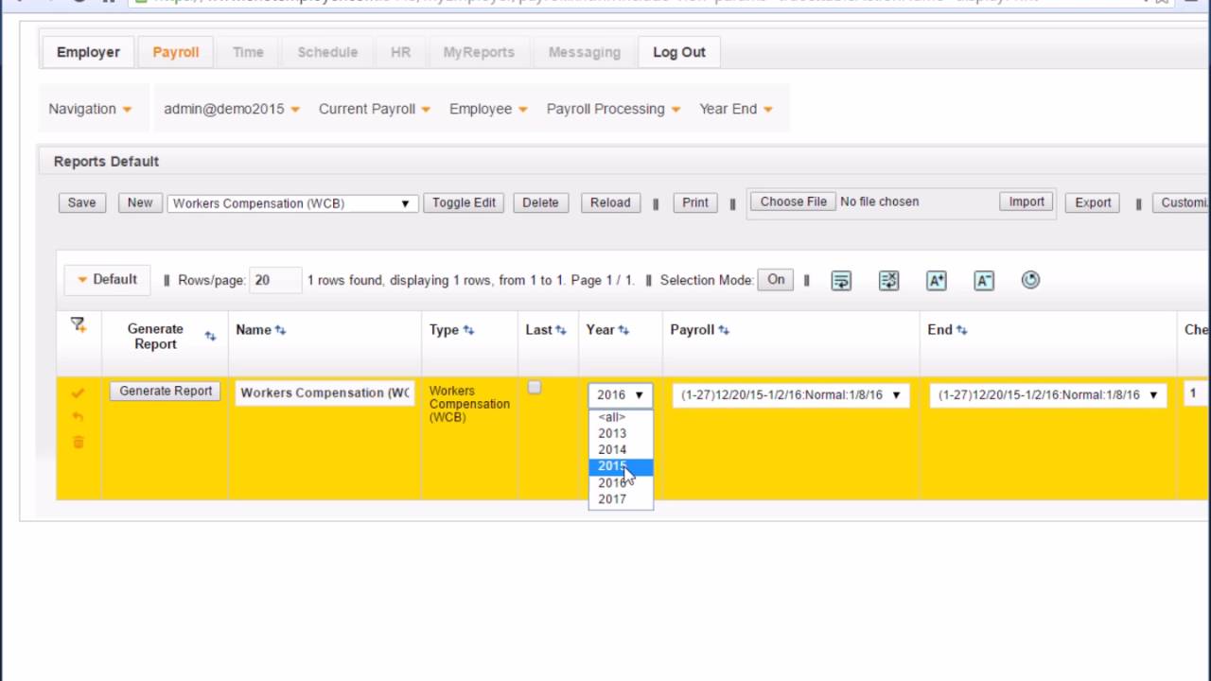Switch to the Payroll tab
Viewport: 1211px width, 681px height.
[x=176, y=52]
